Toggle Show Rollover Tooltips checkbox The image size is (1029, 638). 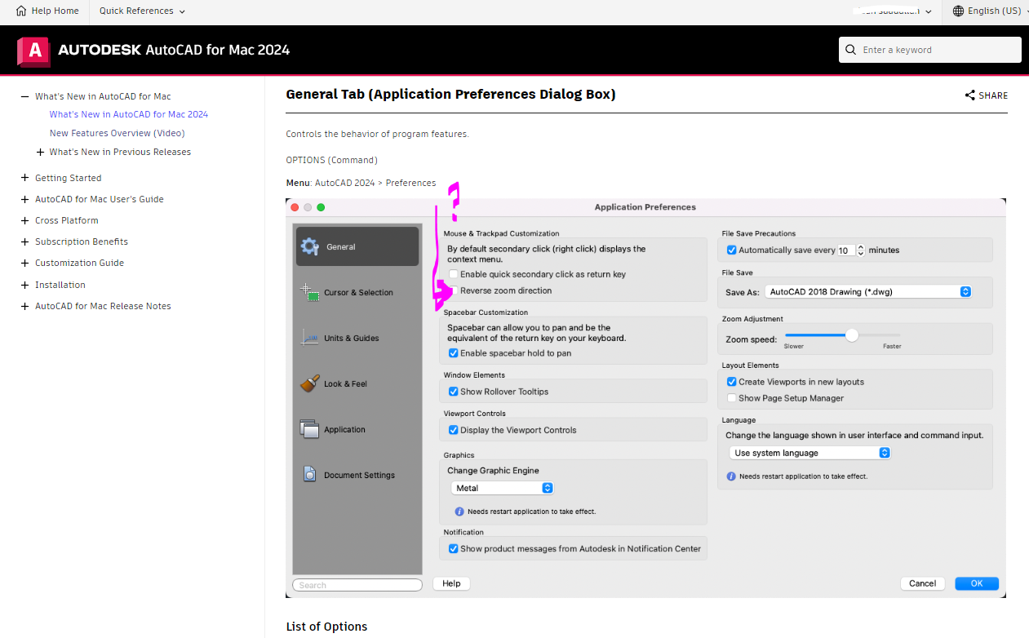coord(454,392)
